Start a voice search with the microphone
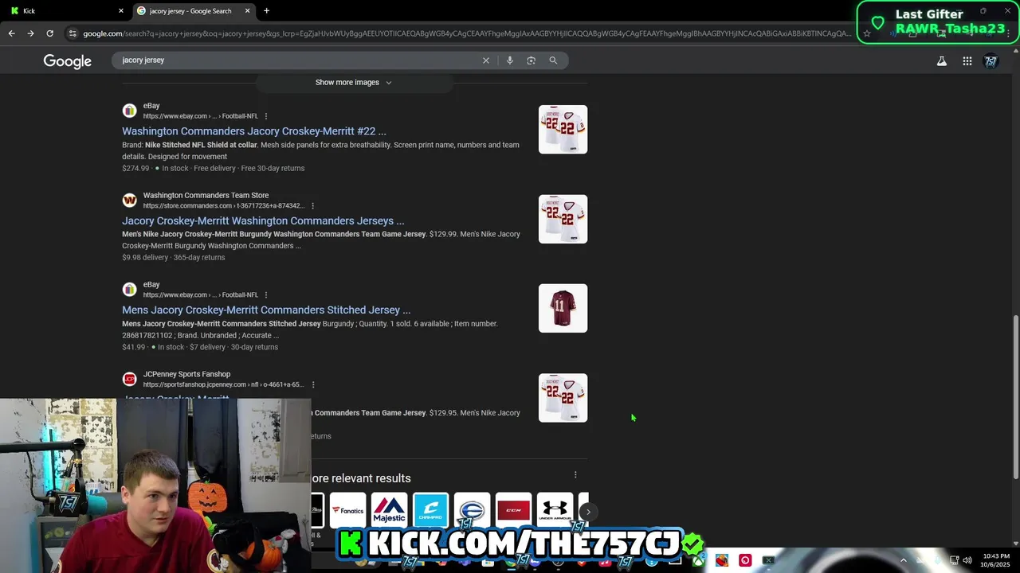Image resolution: width=1020 pixels, height=573 pixels. click(x=510, y=60)
